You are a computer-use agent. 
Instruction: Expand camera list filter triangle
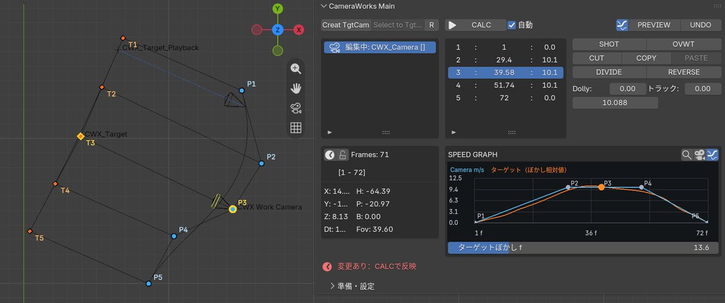tap(329, 132)
